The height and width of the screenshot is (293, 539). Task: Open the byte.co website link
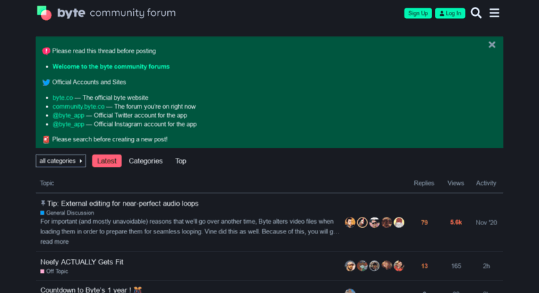[62, 98]
